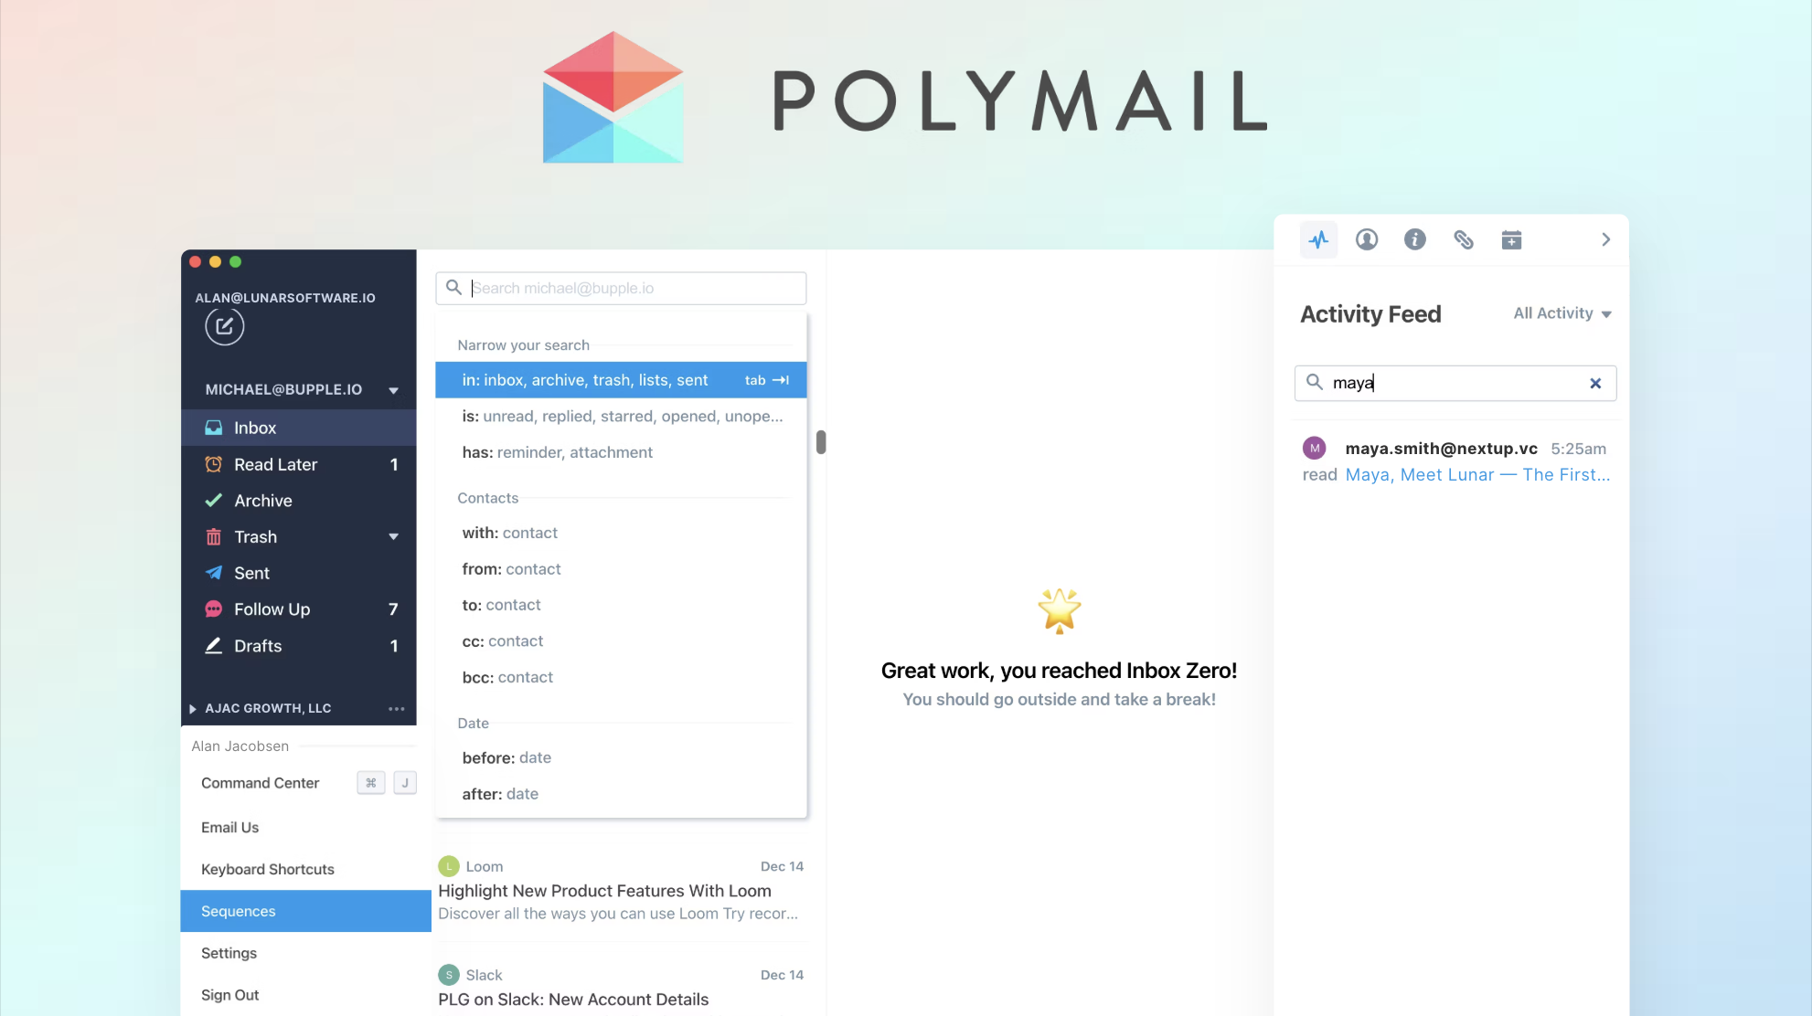Click the Search michael@bupple.io field

(x=621, y=288)
